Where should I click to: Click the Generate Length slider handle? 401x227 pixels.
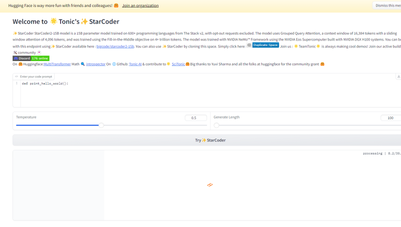pyautogui.click(x=217, y=125)
